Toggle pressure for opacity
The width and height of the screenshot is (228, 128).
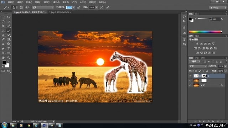[79, 7]
